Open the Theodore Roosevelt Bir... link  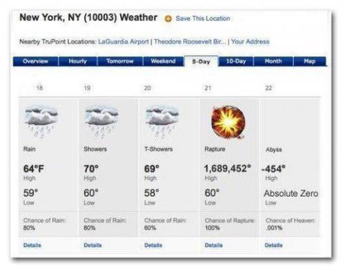[x=190, y=41]
